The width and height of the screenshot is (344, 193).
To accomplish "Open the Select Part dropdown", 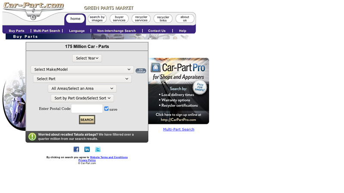I will click(82, 79).
